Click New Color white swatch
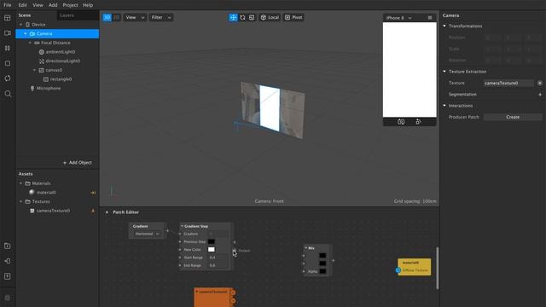The image size is (546, 307). tap(212, 250)
